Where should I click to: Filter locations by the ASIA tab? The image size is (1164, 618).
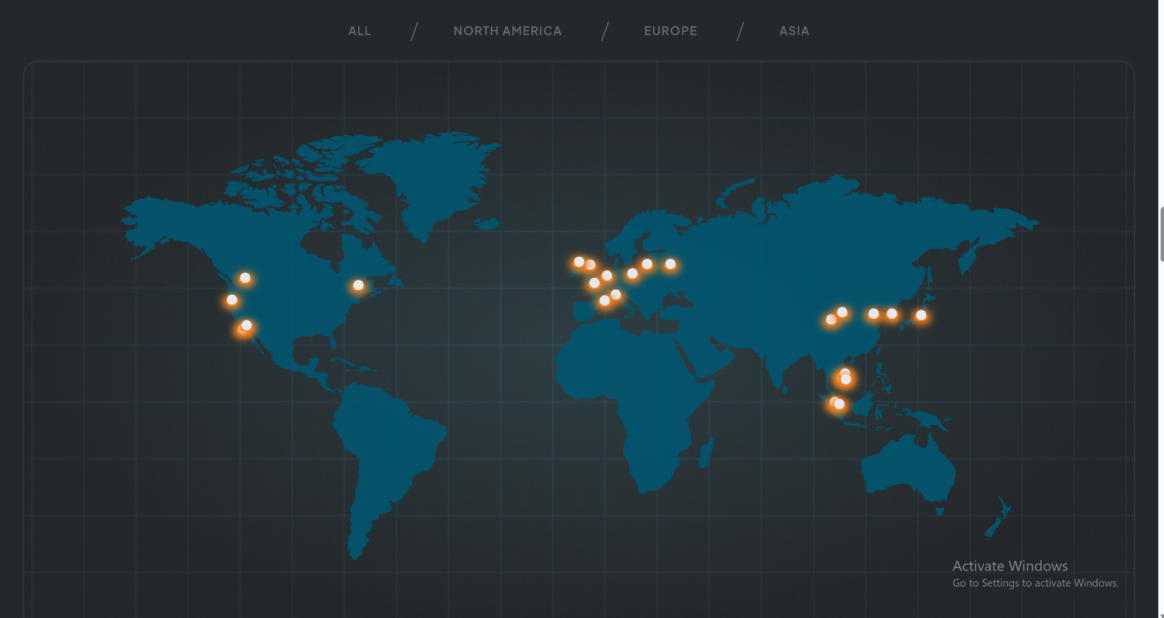(x=794, y=31)
